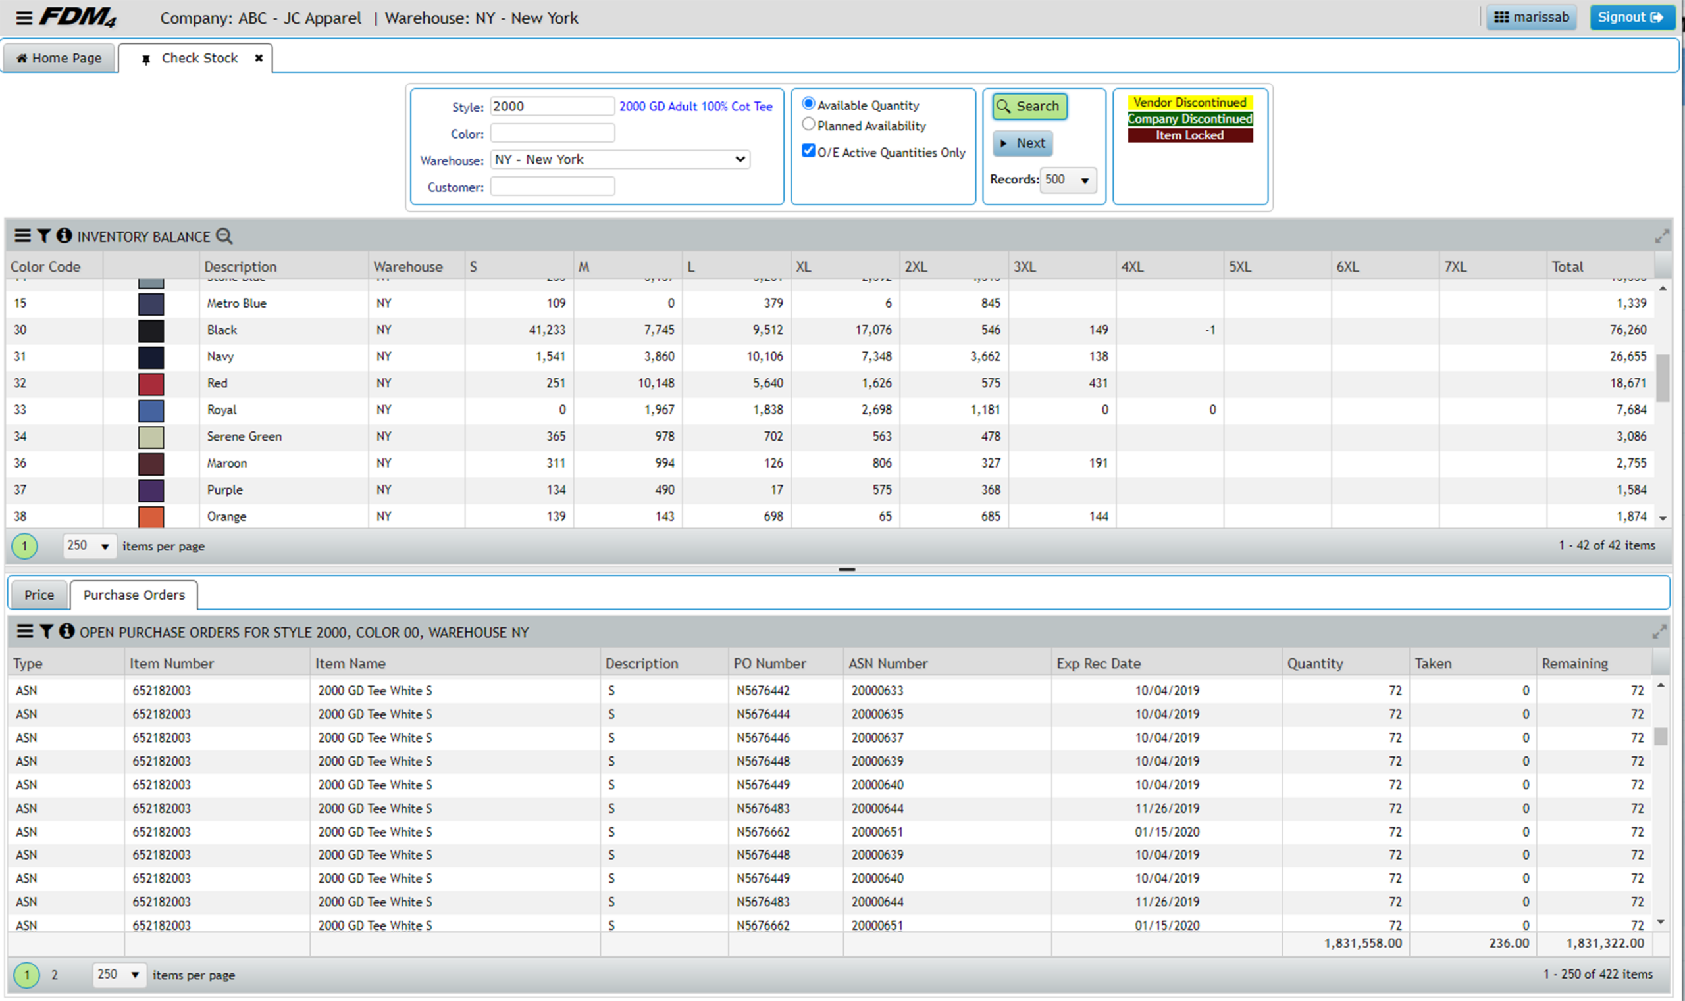Viewport: 1685px width, 1001px height.
Task: Show Open Purchase Orders info icon
Action: pyautogui.click(x=66, y=631)
